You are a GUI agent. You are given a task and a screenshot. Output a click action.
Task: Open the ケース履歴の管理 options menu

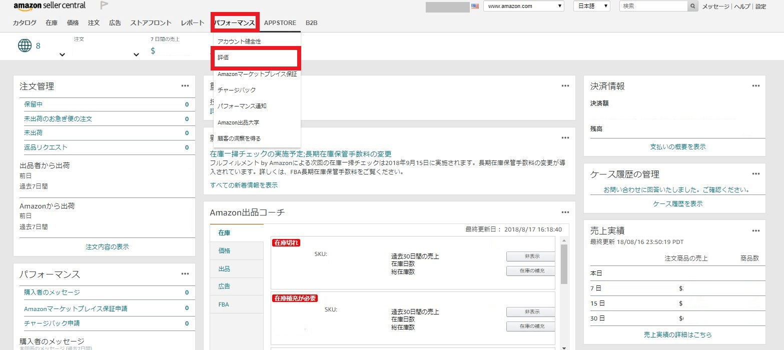(x=755, y=174)
